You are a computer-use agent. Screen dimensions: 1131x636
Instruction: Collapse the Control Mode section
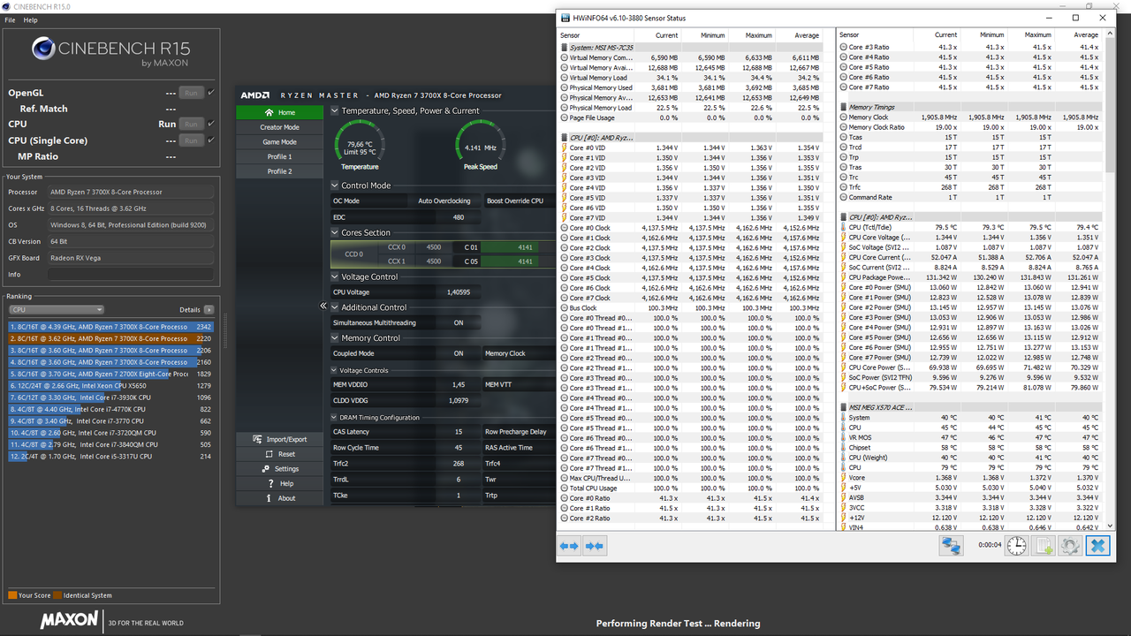(x=335, y=185)
